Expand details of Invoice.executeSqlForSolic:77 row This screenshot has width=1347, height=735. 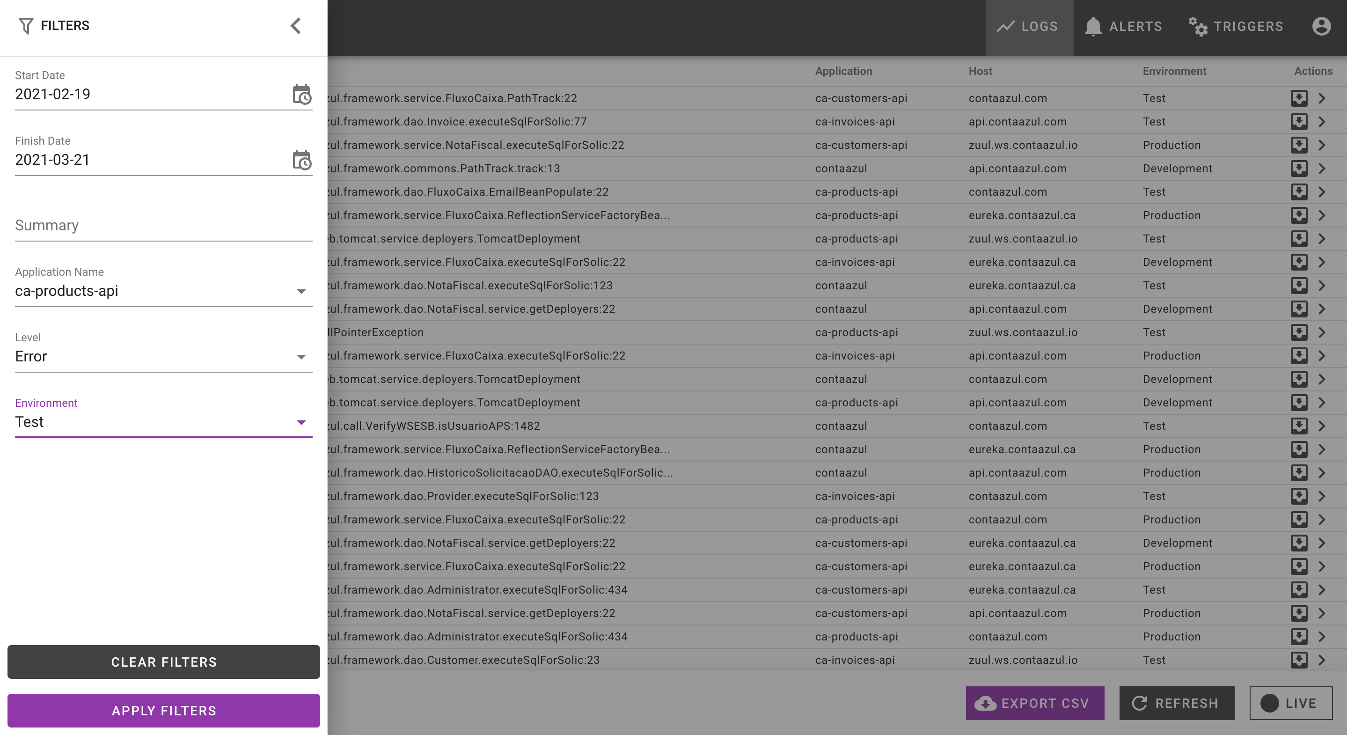pyautogui.click(x=1322, y=122)
